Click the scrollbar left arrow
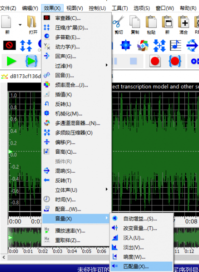Image resolution: width=199 pixels, height=272 pixels. pos(4,257)
